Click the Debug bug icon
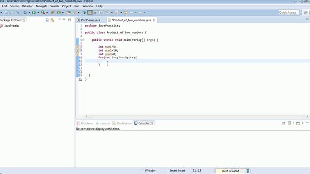 click(x=25, y=13)
